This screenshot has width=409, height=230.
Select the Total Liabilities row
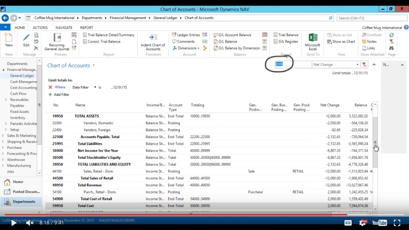click(209, 144)
